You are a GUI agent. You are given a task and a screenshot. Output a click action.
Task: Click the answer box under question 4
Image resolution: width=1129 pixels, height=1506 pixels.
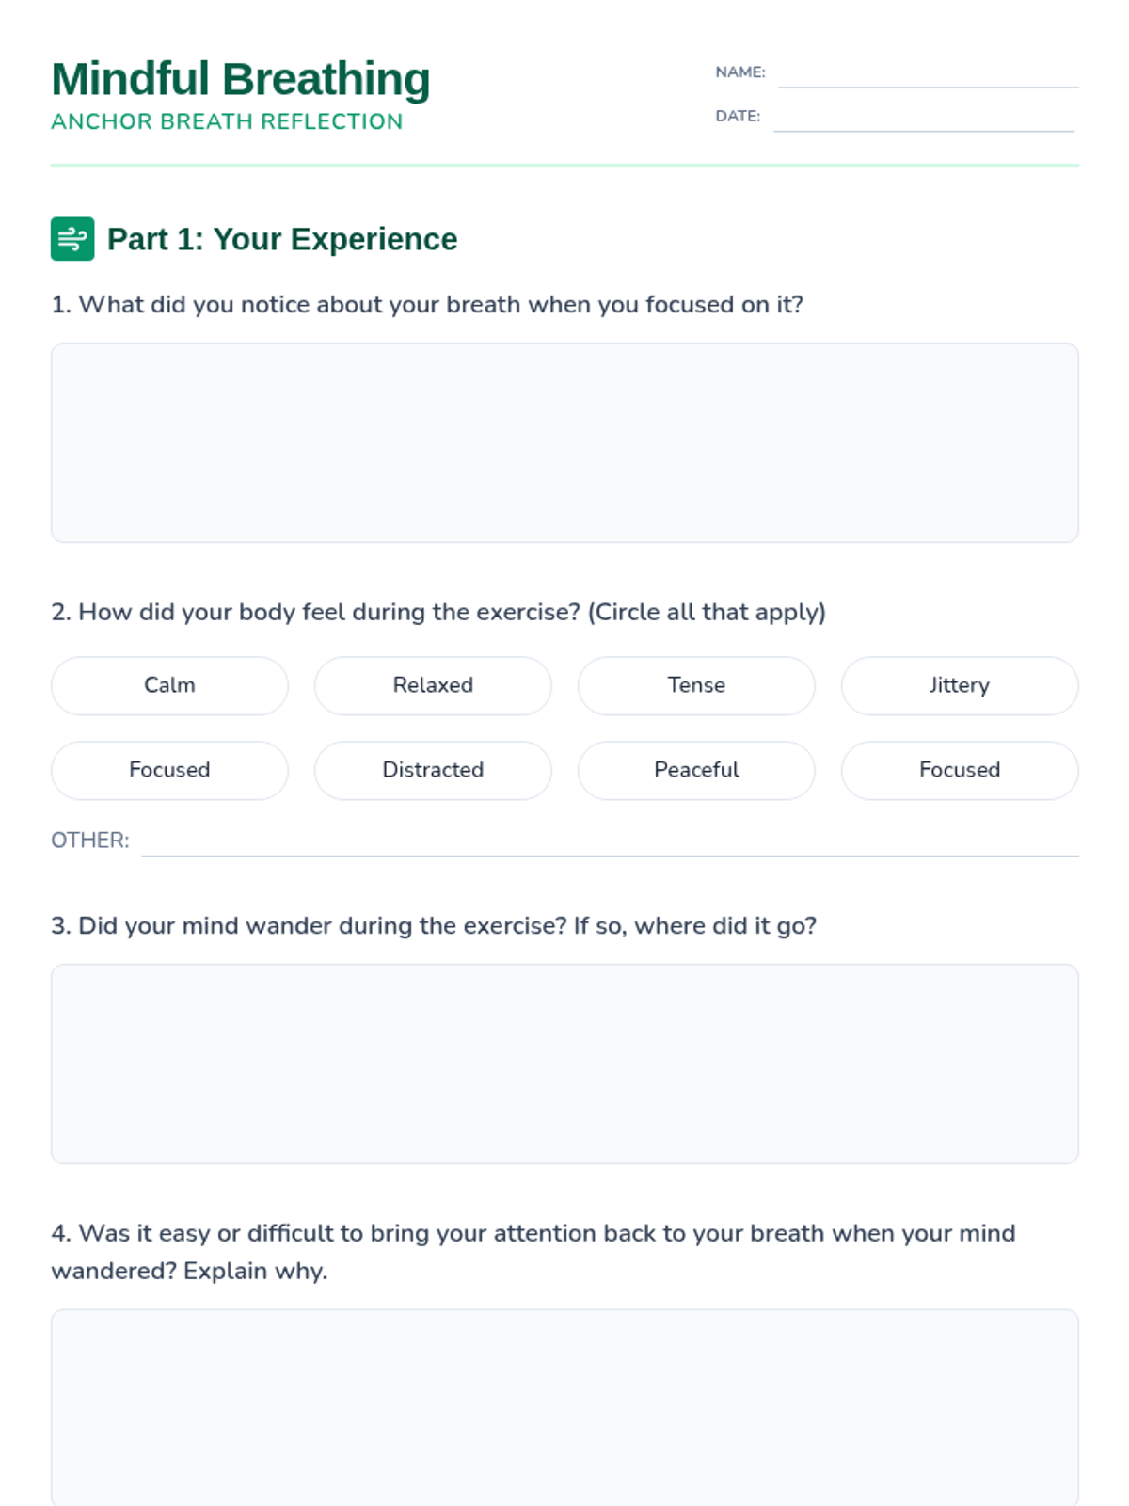point(564,1407)
